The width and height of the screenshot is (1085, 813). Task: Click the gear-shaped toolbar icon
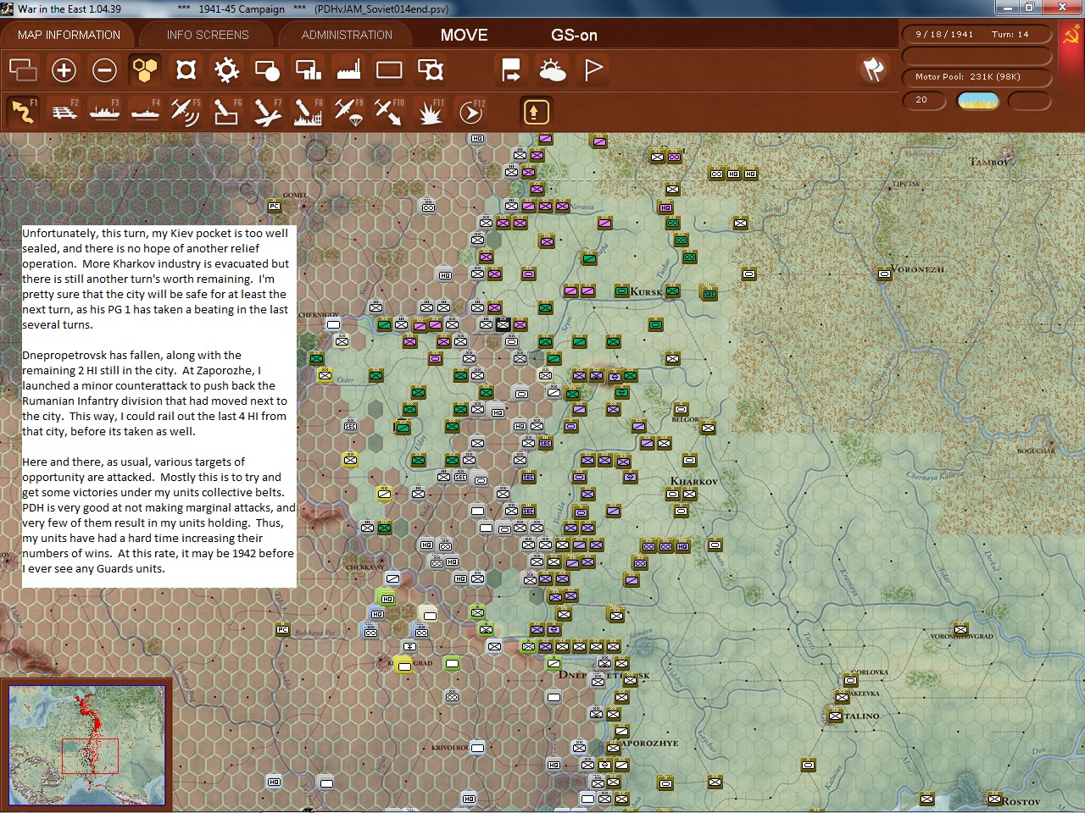click(x=226, y=69)
